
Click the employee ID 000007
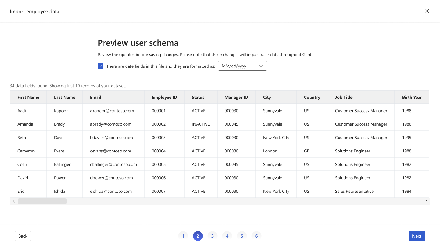[159, 191]
